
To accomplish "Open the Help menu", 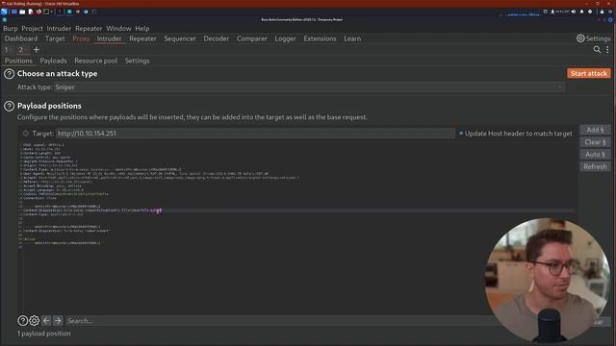I will [142, 28].
